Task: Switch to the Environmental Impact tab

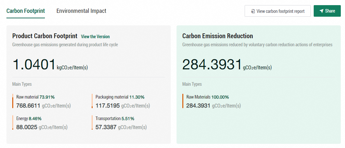Action: point(81,11)
